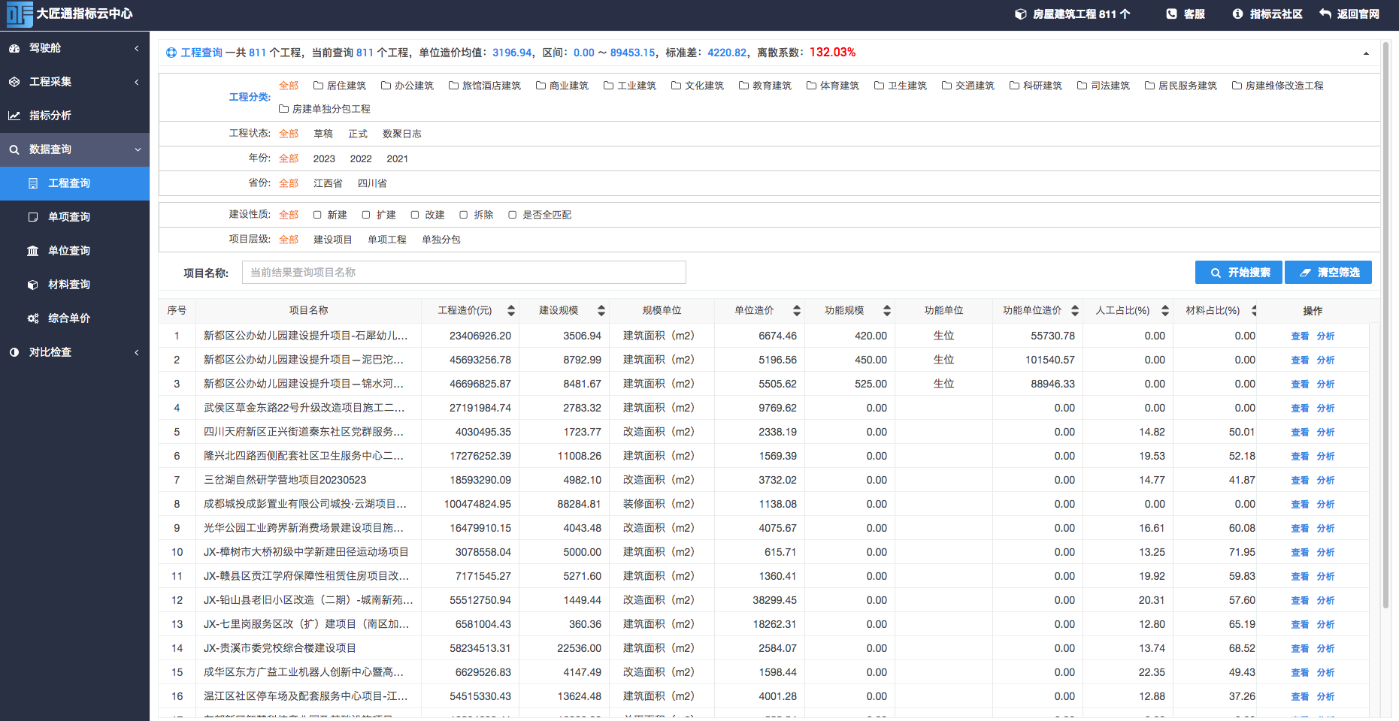Filter year by 2023

(324, 158)
